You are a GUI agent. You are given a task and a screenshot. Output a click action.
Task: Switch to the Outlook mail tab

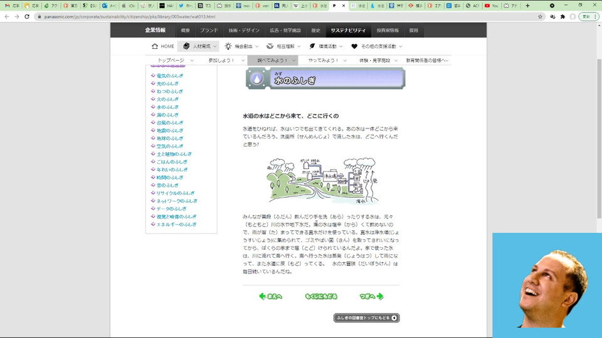click(x=108, y=6)
